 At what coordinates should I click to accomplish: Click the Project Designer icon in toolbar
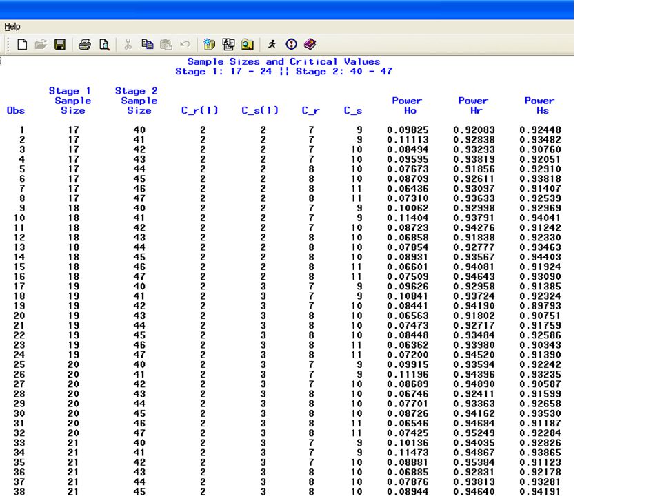[228, 44]
